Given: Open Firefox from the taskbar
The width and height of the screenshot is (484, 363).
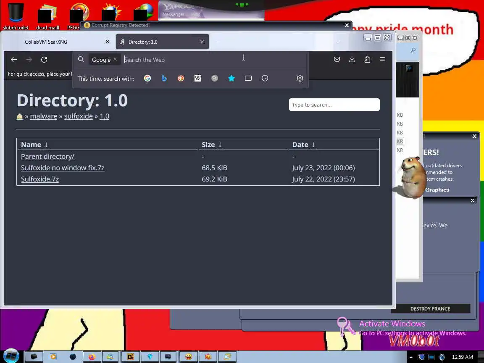Looking at the screenshot, I should (x=92, y=357).
